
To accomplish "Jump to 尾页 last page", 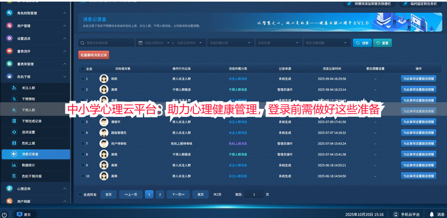I will click(x=201, y=195).
